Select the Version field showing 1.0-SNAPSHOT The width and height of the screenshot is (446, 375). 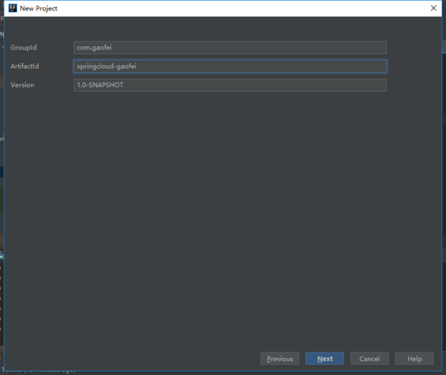229,85
